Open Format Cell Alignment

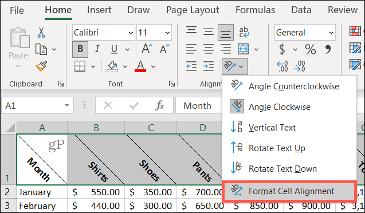coord(289,191)
